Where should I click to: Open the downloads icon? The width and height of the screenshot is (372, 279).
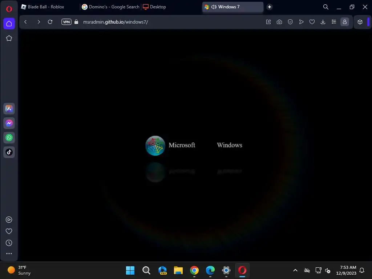tap(323, 22)
